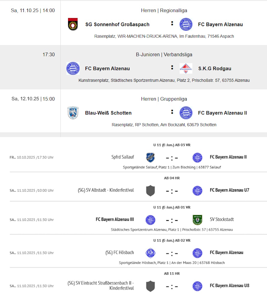Click the Spfrd Sailauf match score placeholder
Screen dimensions: 267x300
(x=172, y=158)
